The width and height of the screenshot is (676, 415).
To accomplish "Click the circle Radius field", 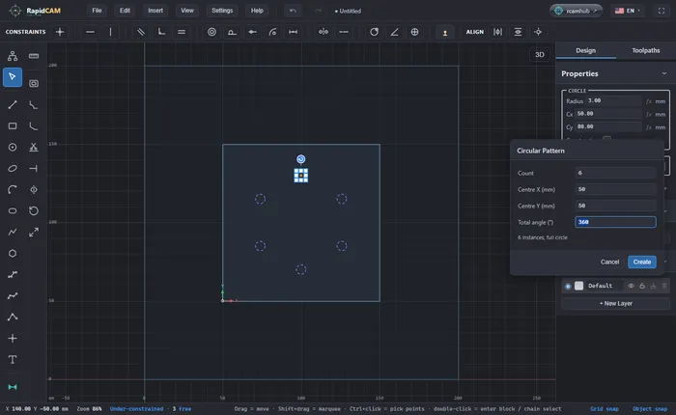I will click(614, 100).
